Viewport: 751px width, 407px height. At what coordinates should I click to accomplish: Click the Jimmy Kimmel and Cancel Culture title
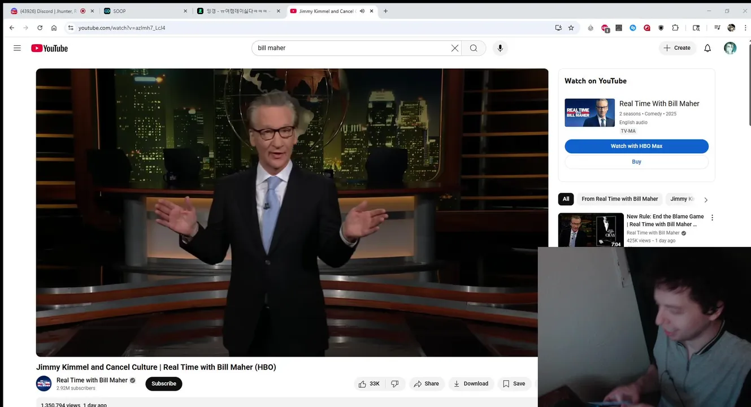click(x=156, y=367)
